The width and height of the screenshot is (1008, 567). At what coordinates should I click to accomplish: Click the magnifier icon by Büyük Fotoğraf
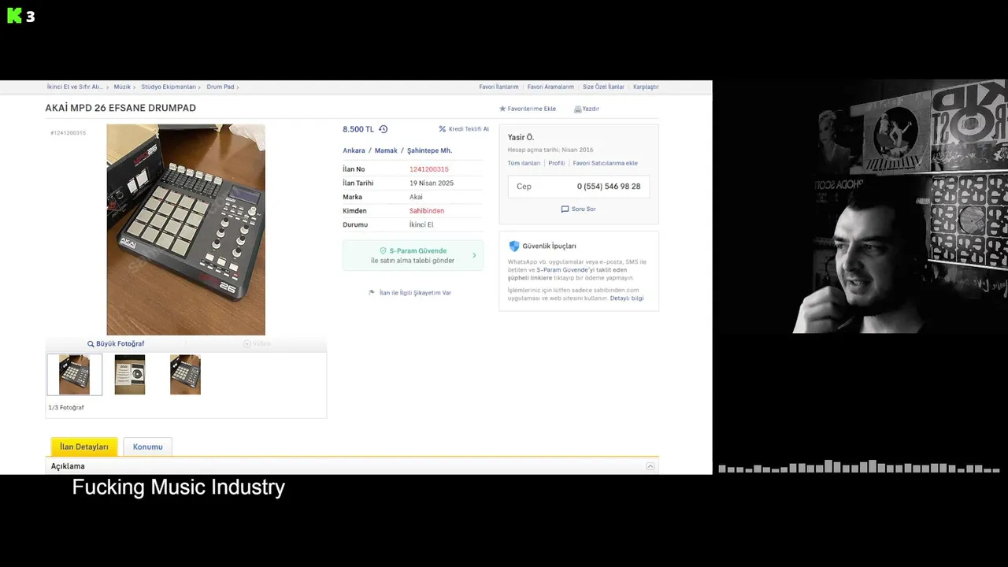tap(91, 344)
